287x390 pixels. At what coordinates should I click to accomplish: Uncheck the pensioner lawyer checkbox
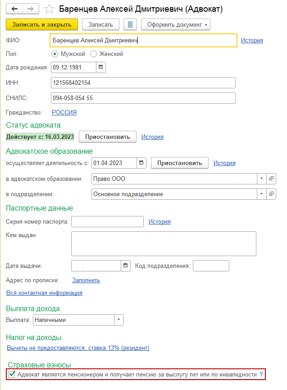(x=12, y=374)
